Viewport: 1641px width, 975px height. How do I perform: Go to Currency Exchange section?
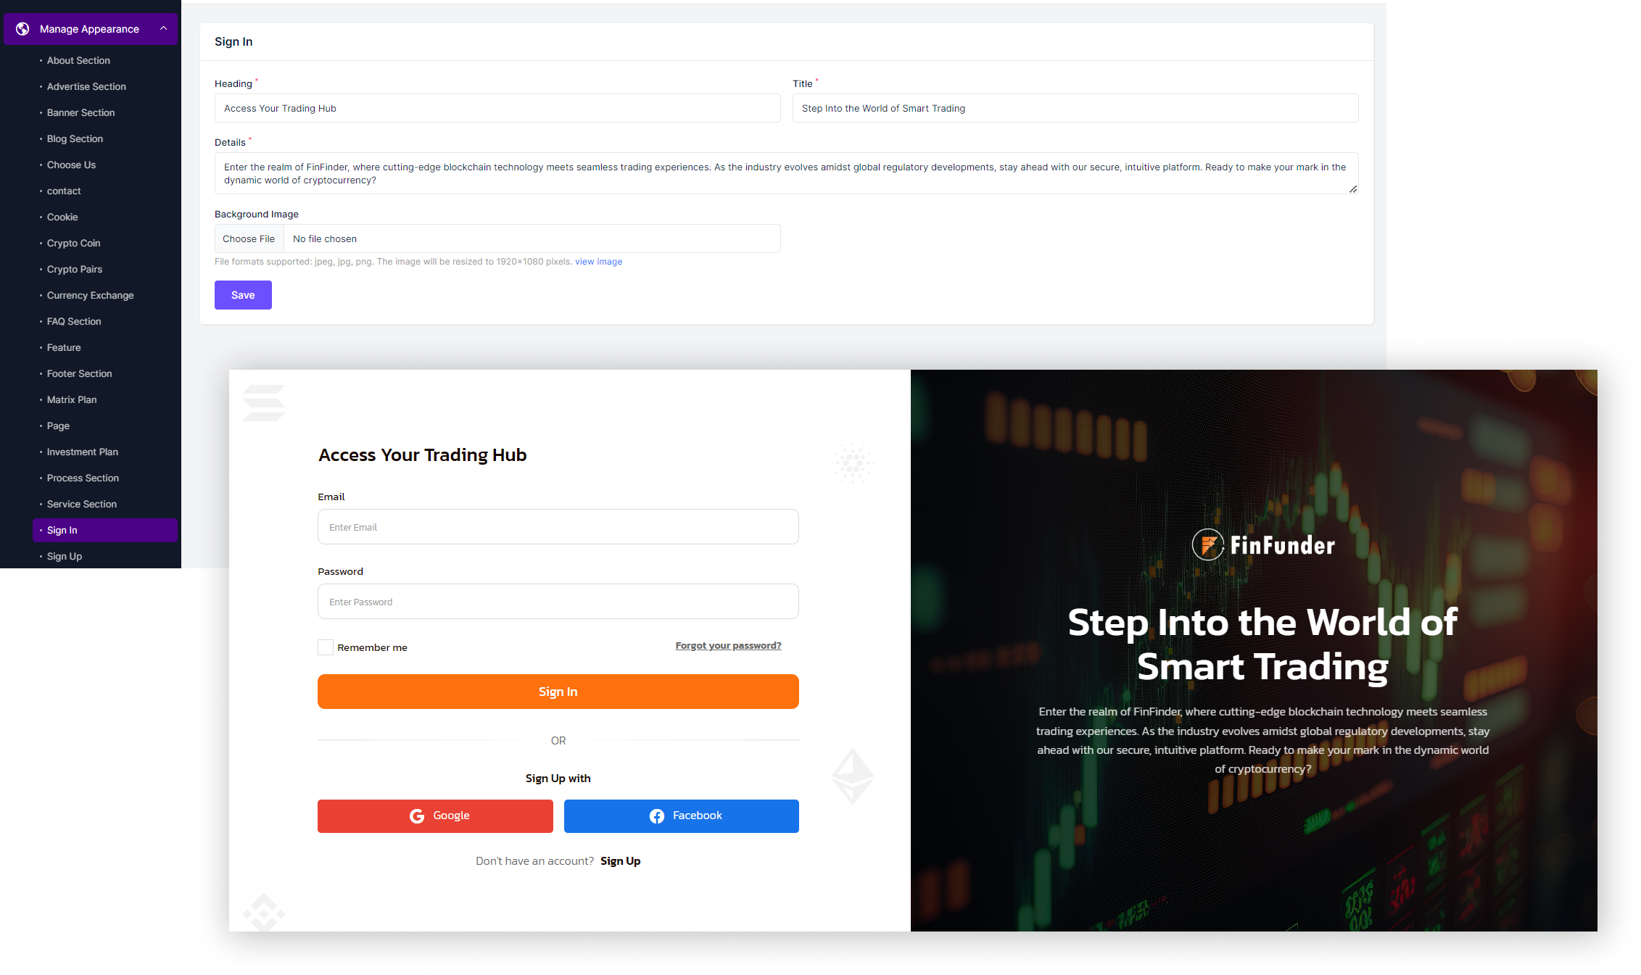(90, 295)
